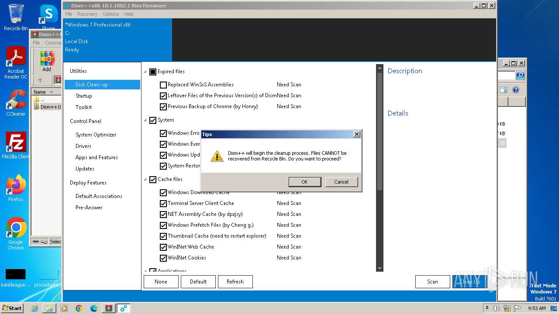
Task: Collapse the System group
Action: click(145, 120)
